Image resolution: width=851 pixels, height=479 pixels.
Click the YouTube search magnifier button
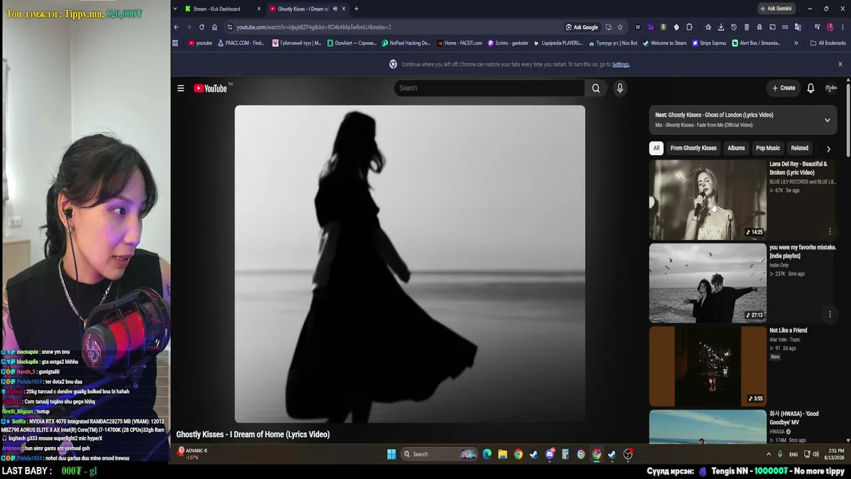596,88
